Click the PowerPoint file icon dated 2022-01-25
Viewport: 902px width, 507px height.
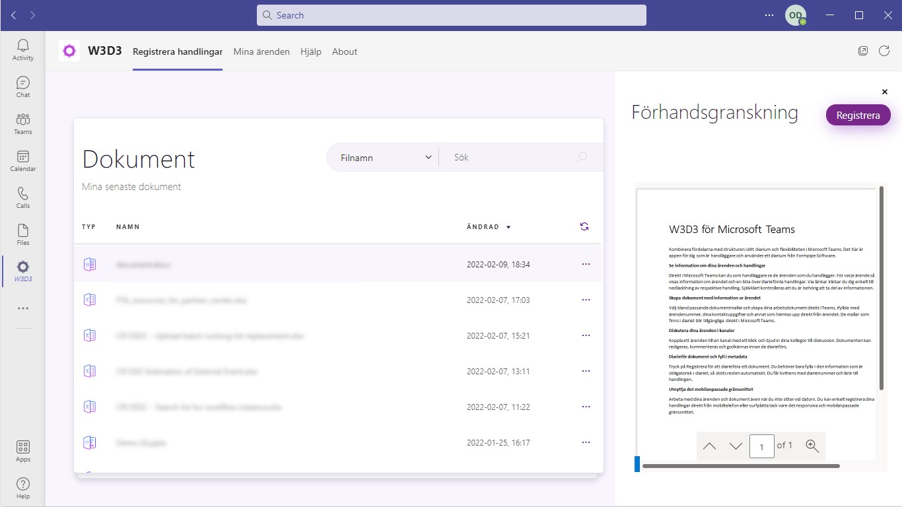coord(89,442)
